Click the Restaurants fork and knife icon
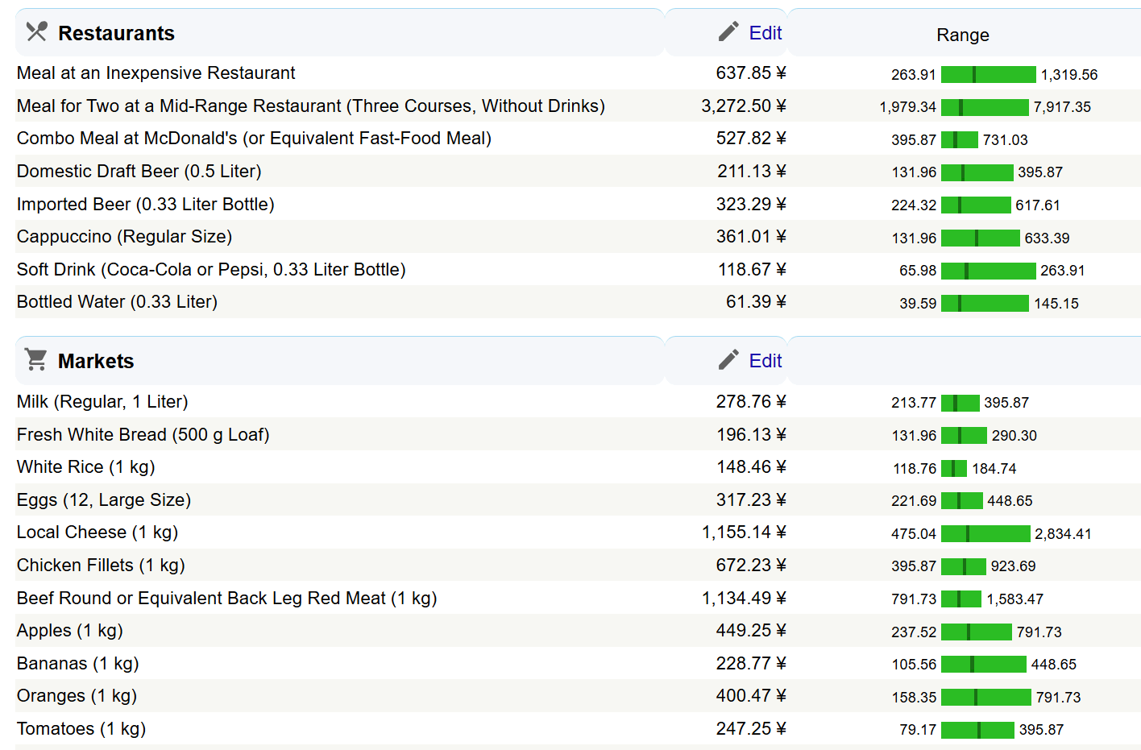The width and height of the screenshot is (1141, 750). (36, 32)
